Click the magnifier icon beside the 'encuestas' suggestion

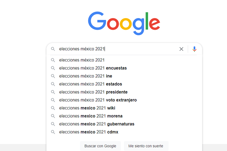click(x=53, y=68)
